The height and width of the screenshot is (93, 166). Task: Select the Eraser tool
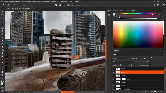click(2, 47)
